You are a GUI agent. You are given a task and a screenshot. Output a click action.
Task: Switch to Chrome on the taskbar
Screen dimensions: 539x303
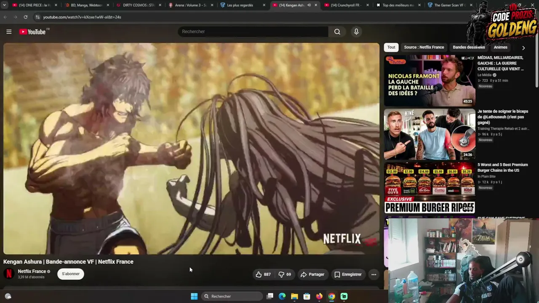(x=332, y=296)
